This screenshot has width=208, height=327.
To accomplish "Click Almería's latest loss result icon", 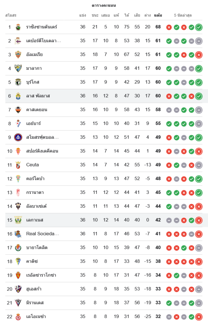I will (199, 55).
